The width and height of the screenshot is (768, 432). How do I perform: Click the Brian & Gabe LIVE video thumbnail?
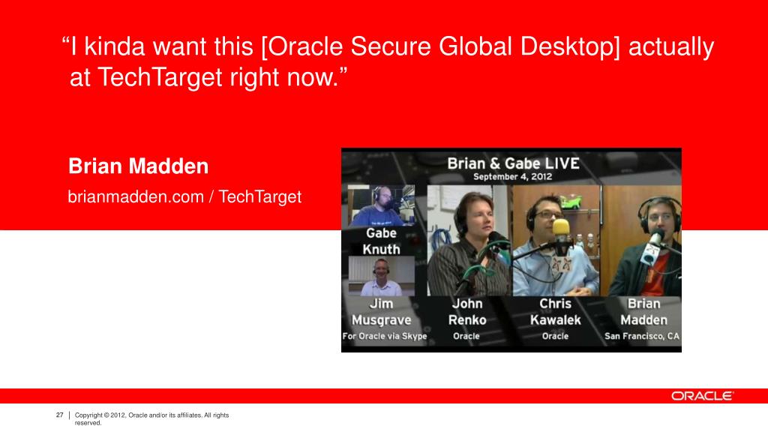coord(511,250)
